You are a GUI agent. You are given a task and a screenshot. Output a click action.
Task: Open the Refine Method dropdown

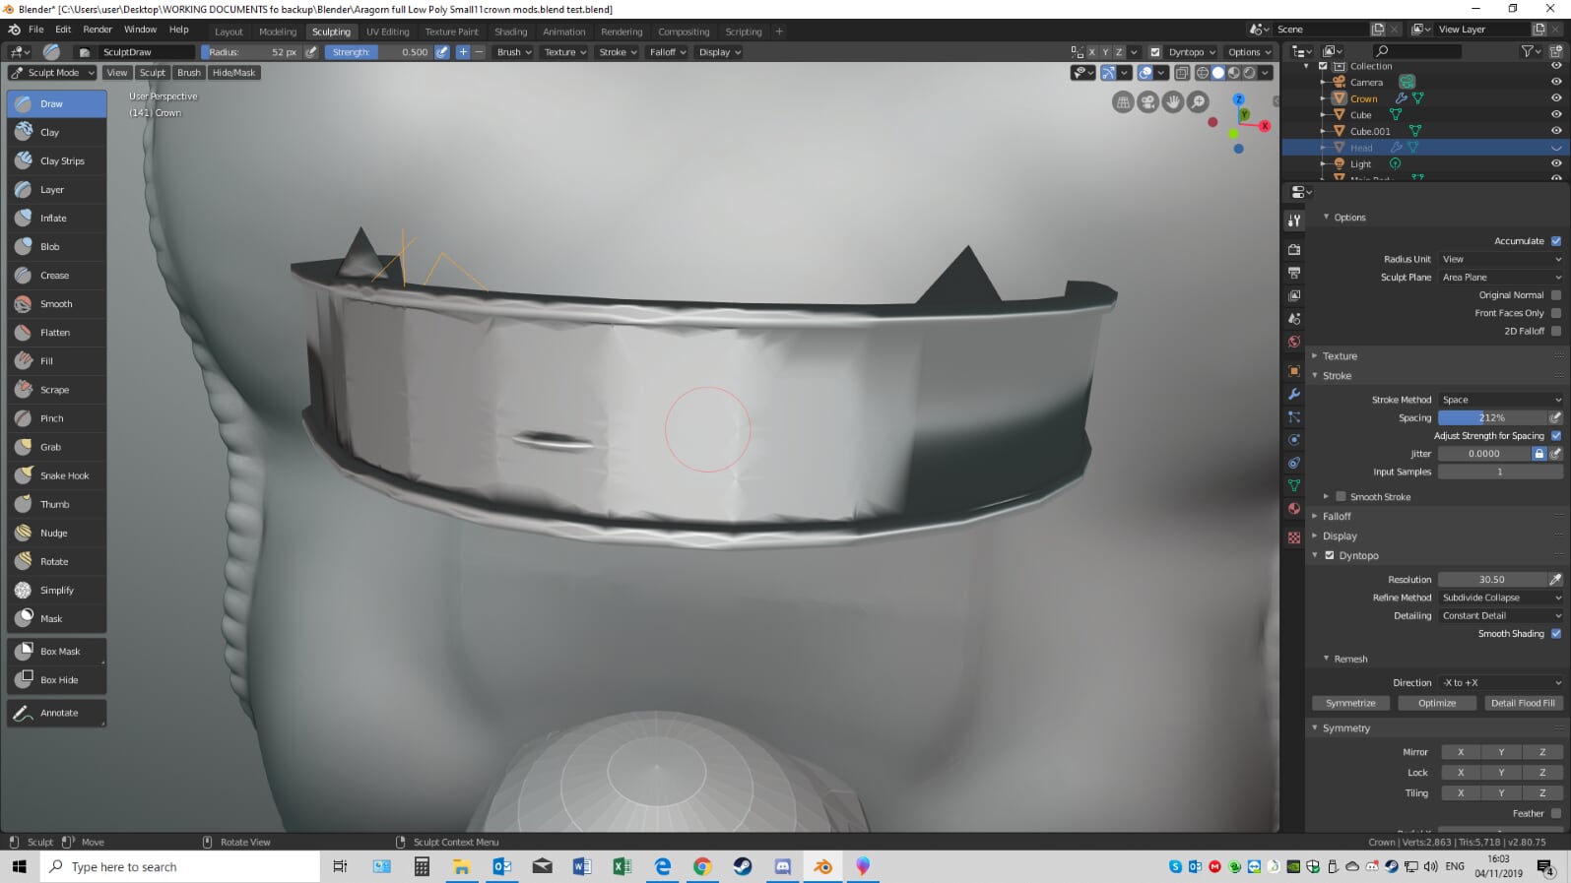1500,598
